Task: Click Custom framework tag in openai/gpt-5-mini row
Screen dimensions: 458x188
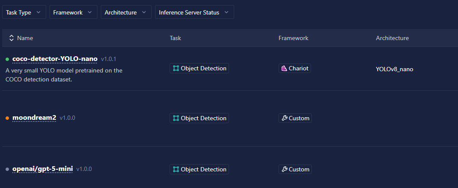Action: pyautogui.click(x=295, y=169)
